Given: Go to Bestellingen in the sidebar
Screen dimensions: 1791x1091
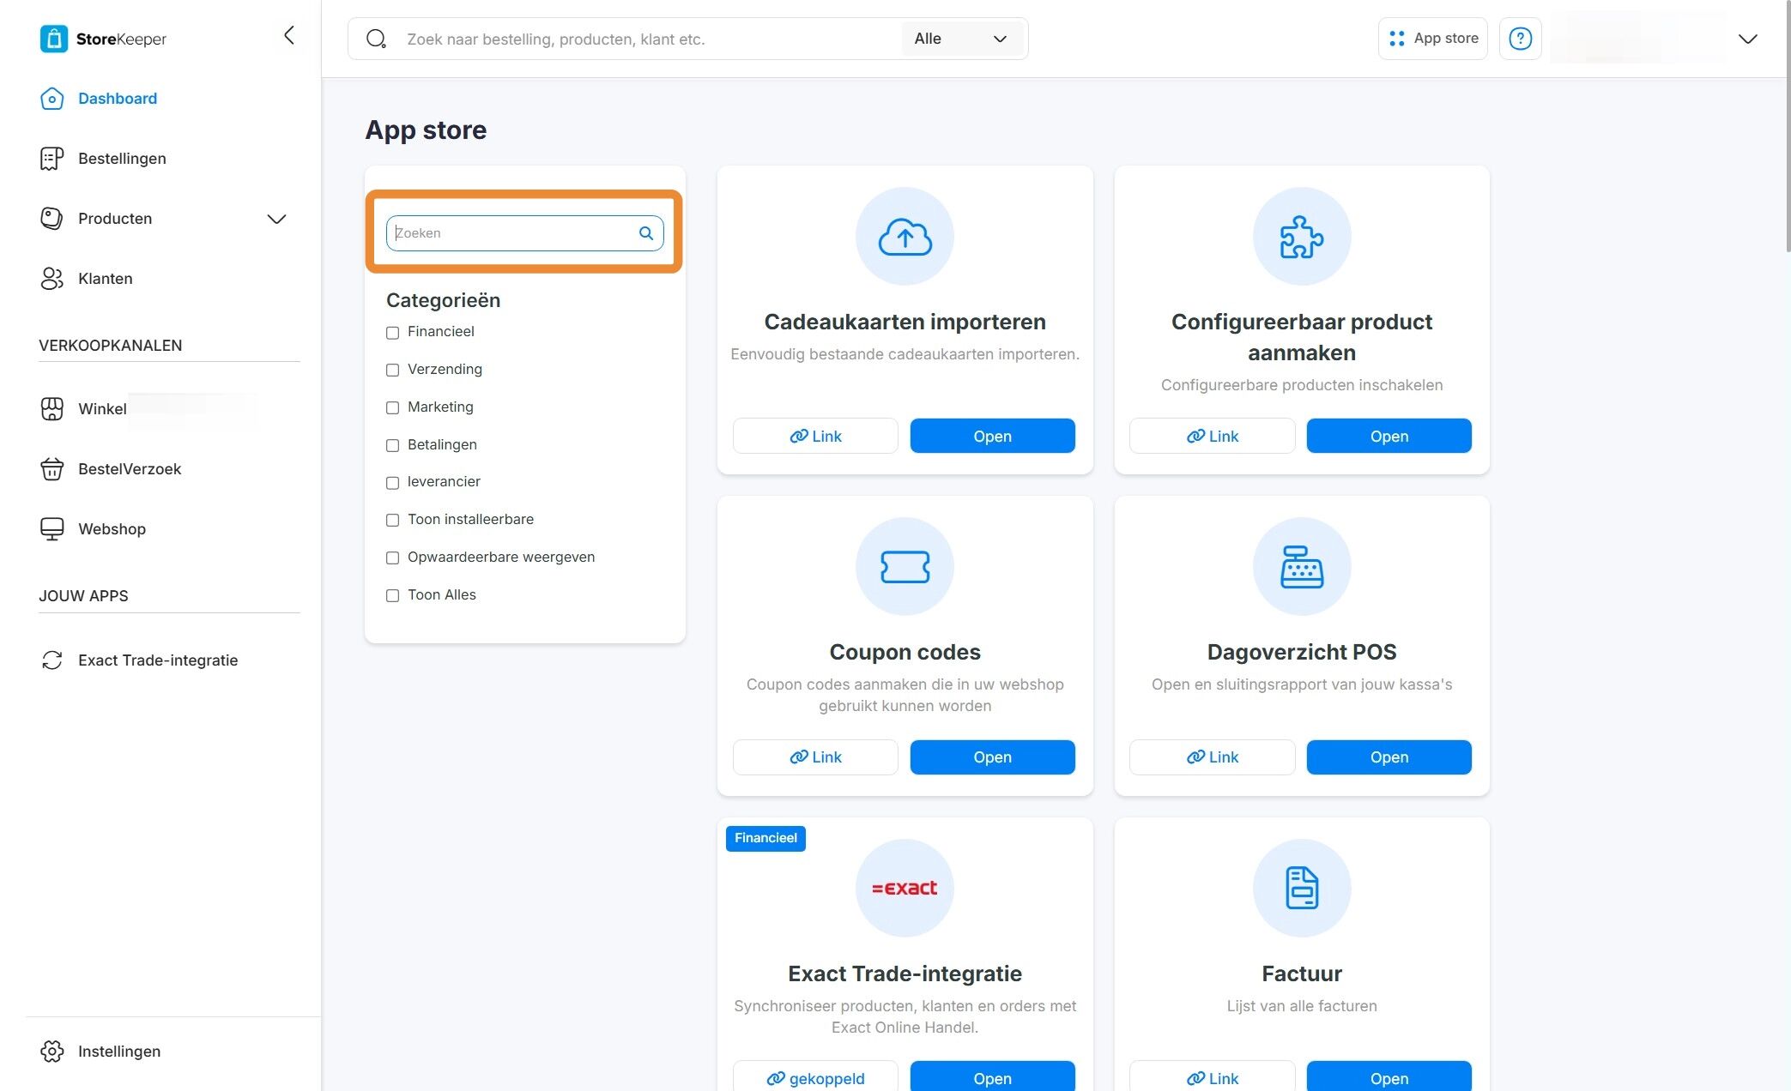Looking at the screenshot, I should tap(122, 159).
